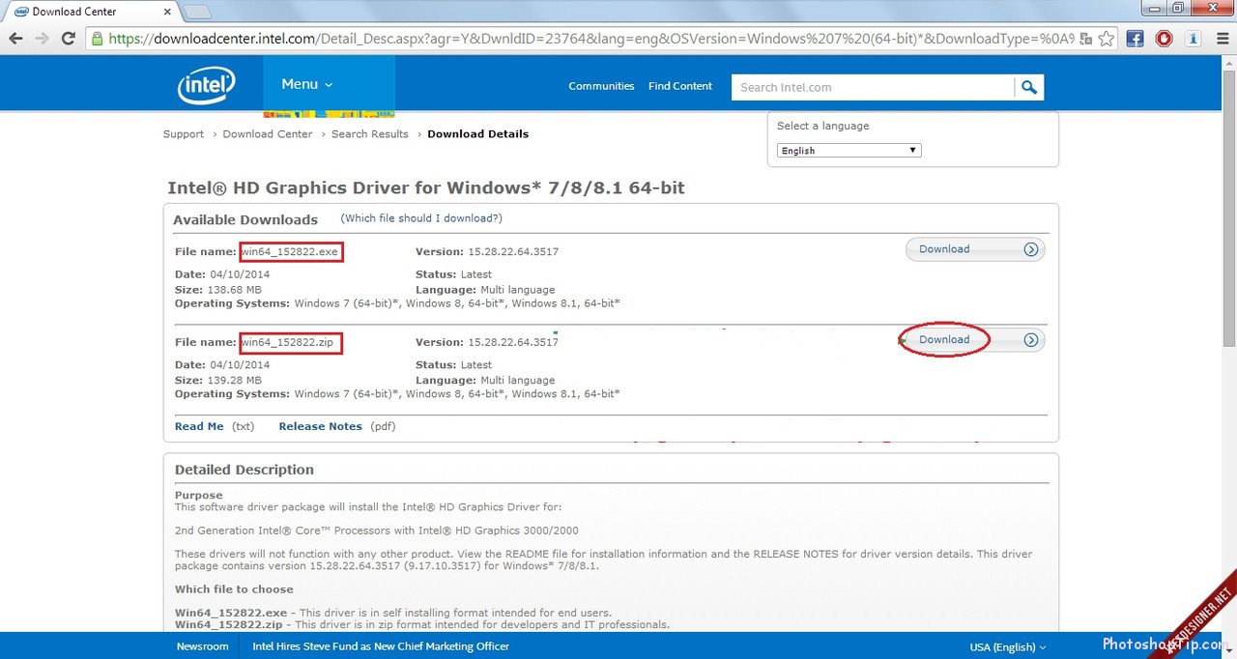Open the Chrome hamburger menu
Screen dimensions: 1237x659
point(1223,39)
